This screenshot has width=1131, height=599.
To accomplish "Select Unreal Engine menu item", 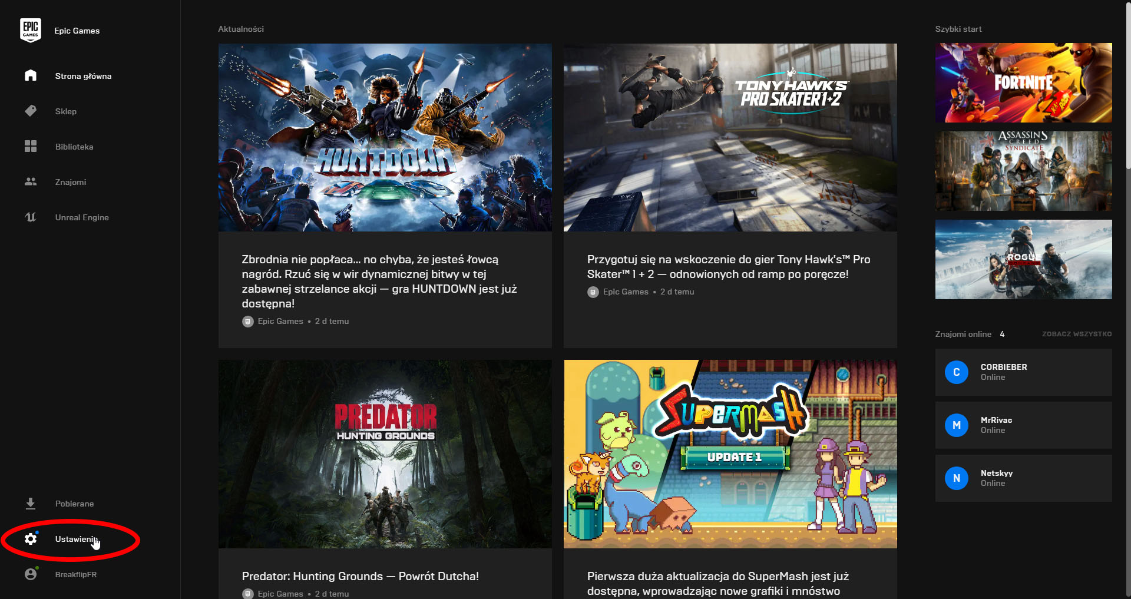I will click(x=81, y=217).
